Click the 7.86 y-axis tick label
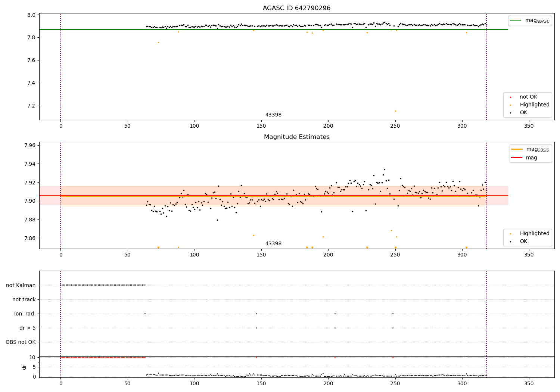The height and width of the screenshot is (392, 560). tap(30, 238)
